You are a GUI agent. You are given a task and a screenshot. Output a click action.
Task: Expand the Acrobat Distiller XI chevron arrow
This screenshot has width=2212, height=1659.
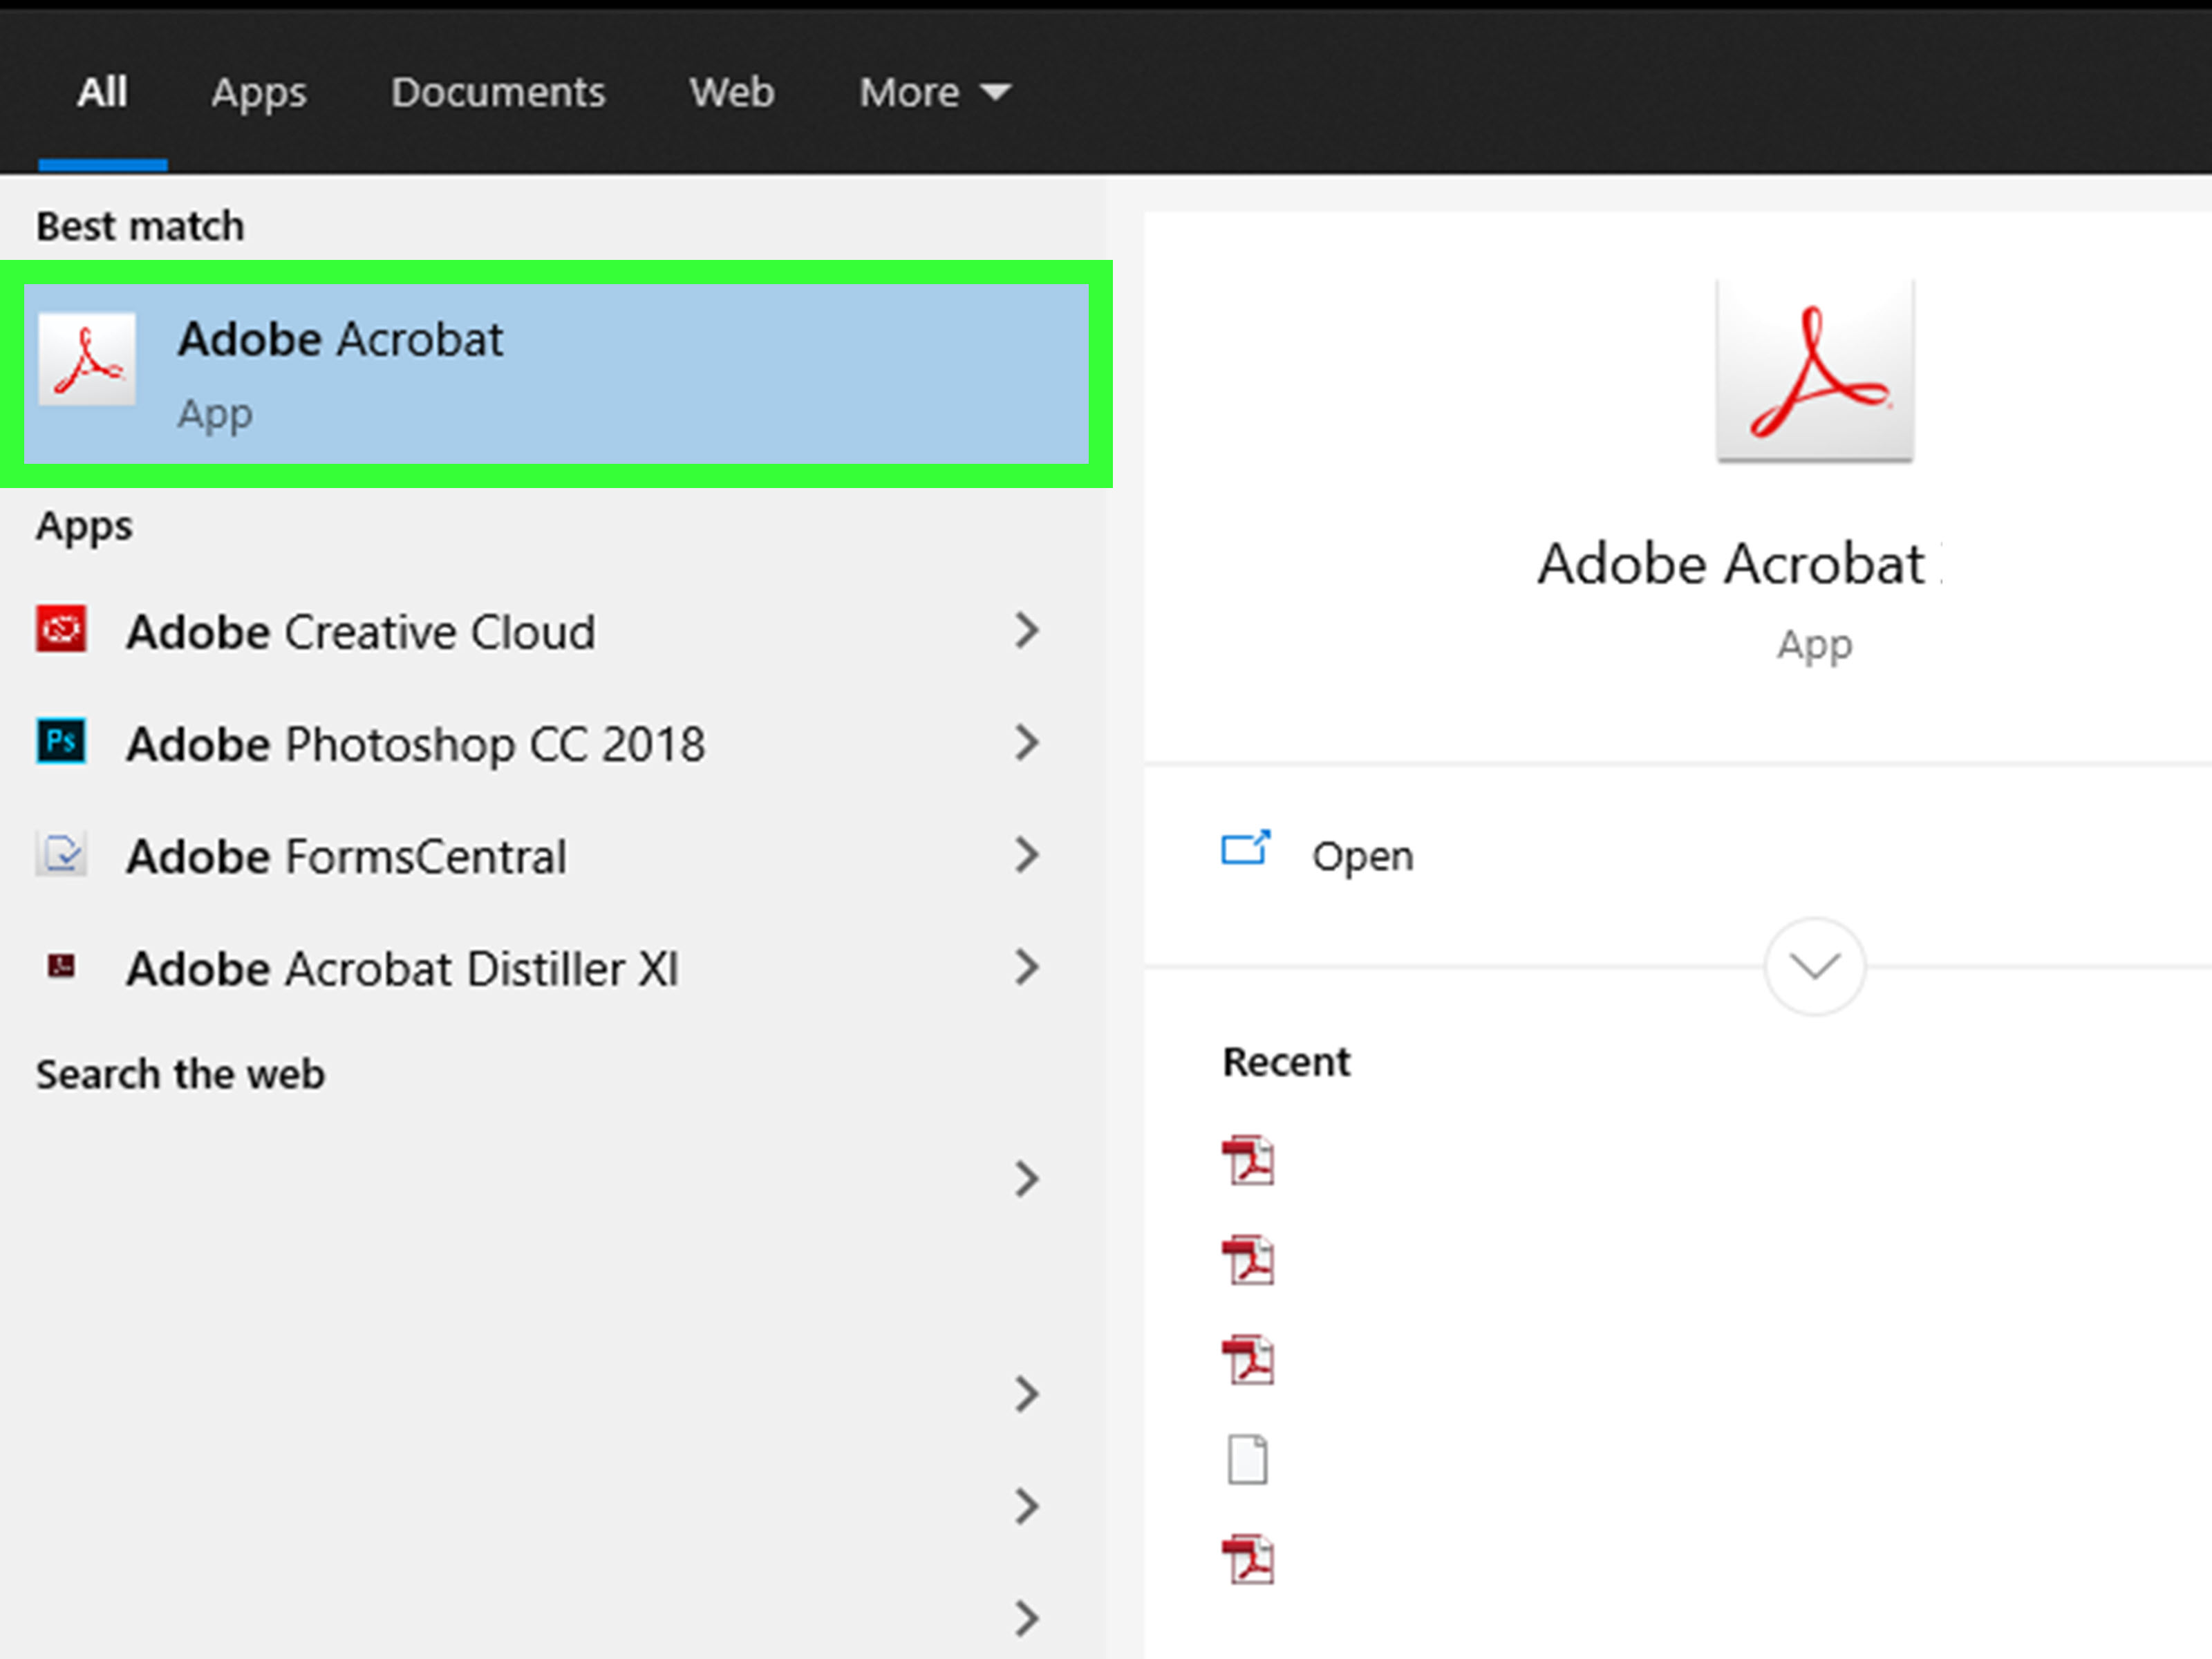point(1027,967)
